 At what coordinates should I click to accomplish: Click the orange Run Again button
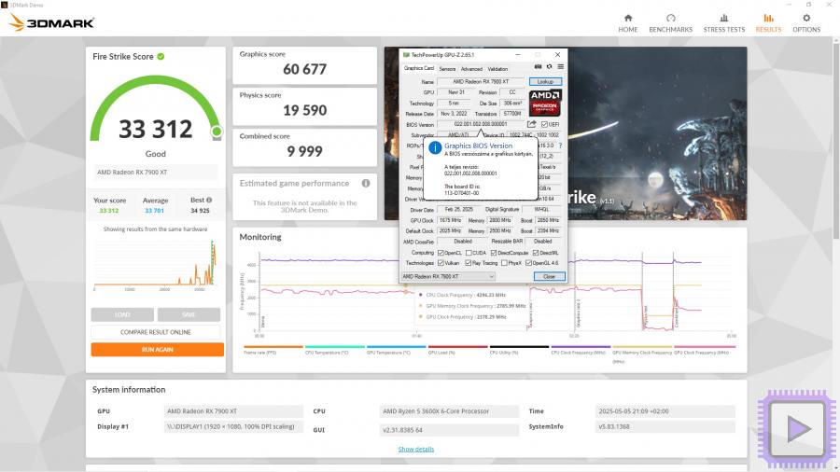point(157,350)
